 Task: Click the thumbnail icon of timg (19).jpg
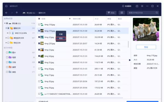(x=42, y=31)
